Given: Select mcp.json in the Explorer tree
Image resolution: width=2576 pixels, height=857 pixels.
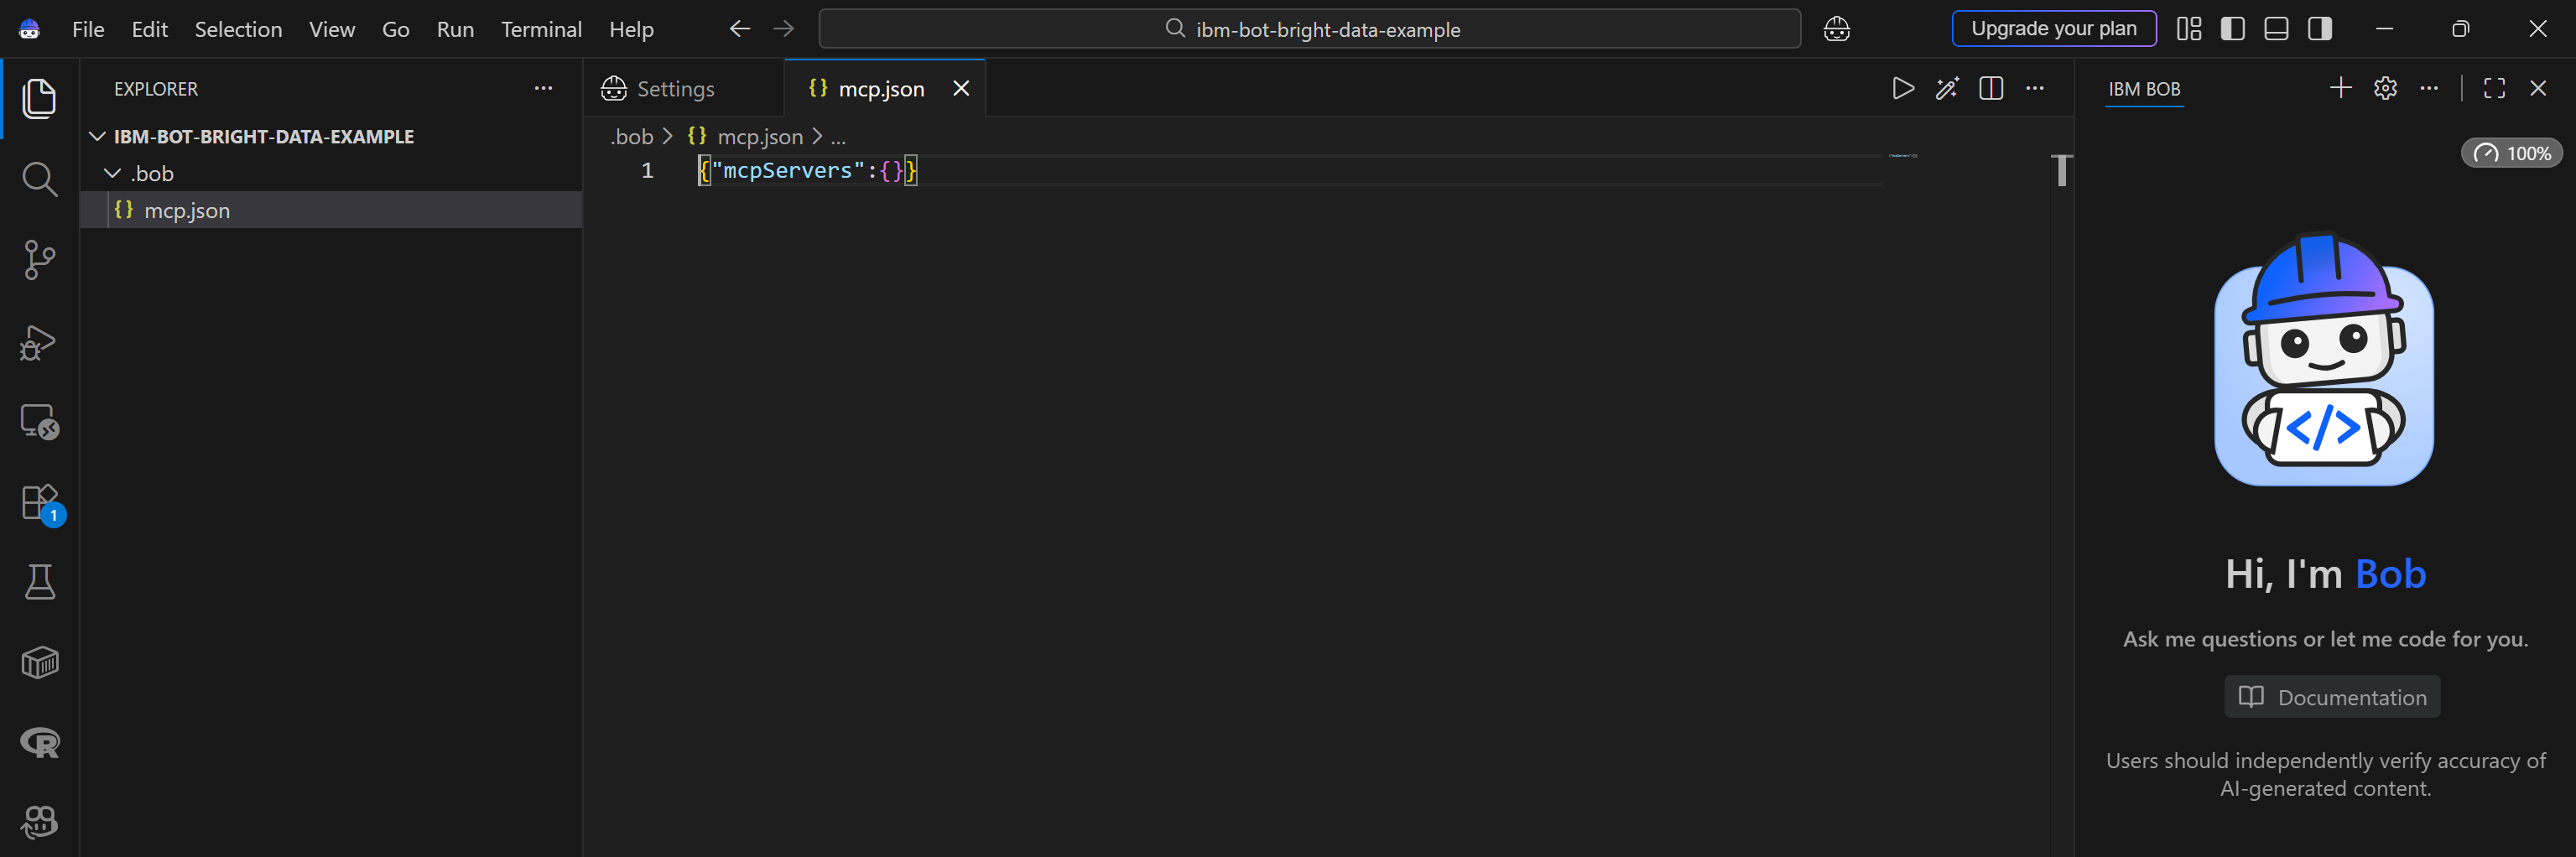Looking at the screenshot, I should tap(331, 210).
